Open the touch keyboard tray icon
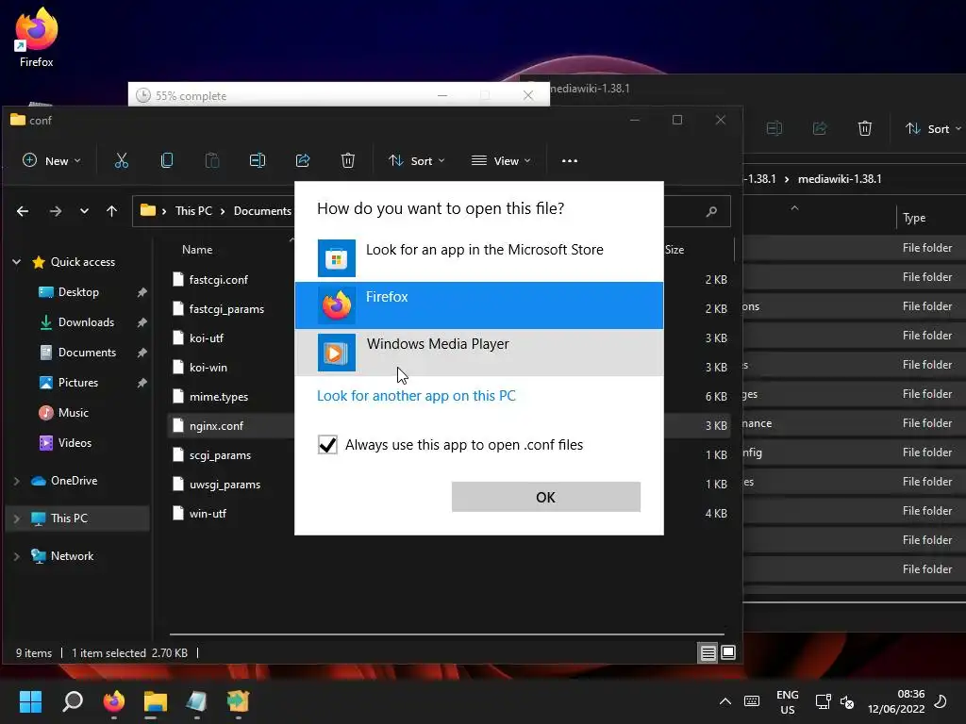 [x=752, y=701]
